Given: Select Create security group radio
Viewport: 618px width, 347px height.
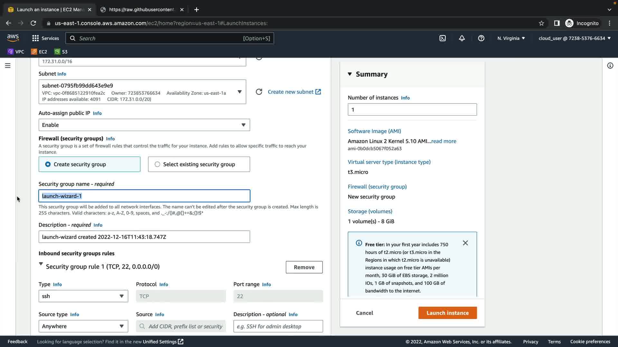Looking at the screenshot, I should 48,164.
